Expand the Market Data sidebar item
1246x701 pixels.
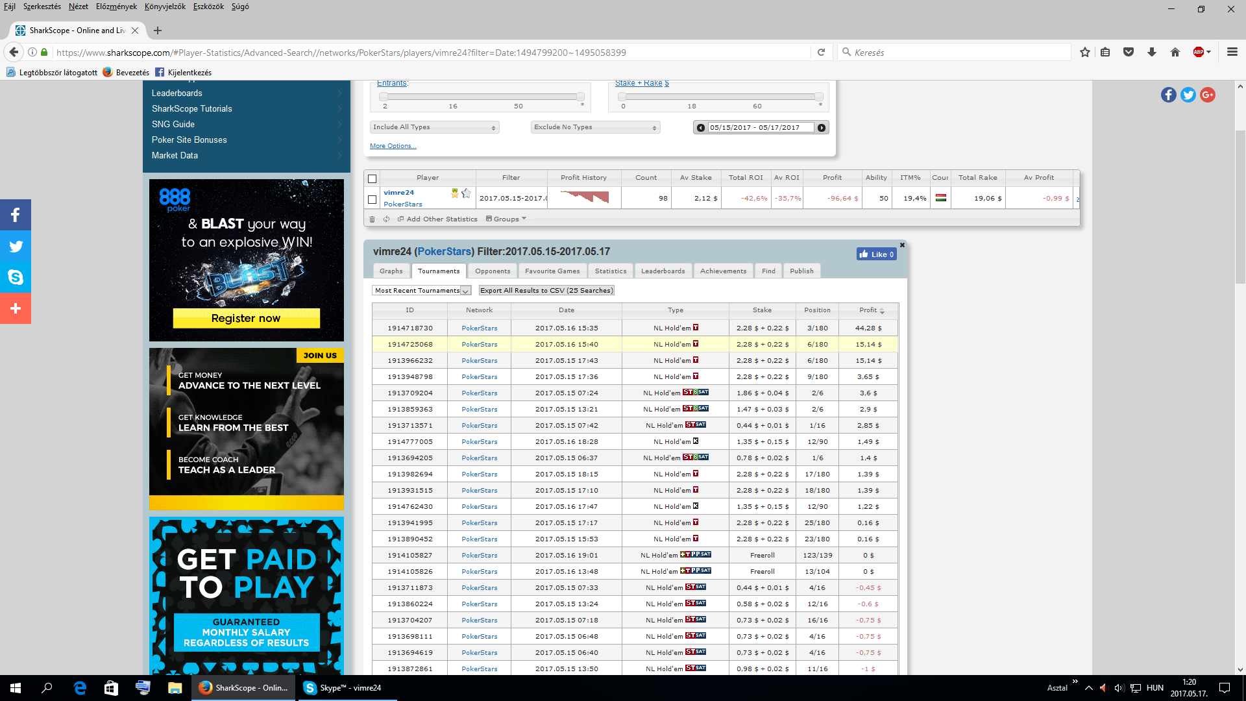tap(247, 156)
